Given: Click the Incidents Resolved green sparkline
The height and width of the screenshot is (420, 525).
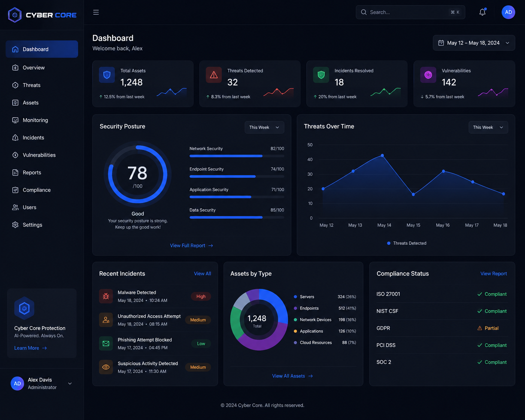Looking at the screenshot, I should coord(386,92).
